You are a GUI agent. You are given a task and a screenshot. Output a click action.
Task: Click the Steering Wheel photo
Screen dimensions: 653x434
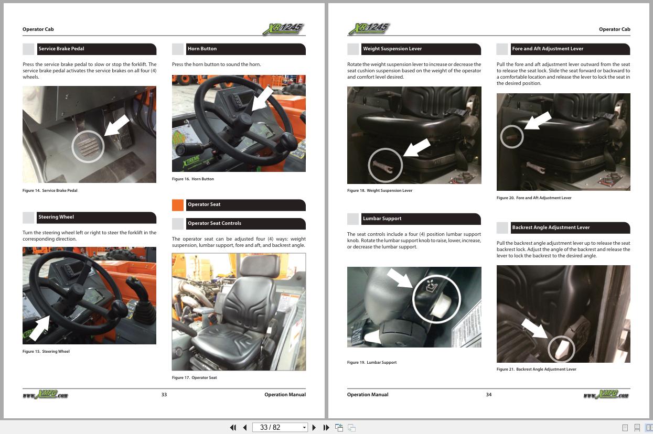pyautogui.click(x=89, y=296)
